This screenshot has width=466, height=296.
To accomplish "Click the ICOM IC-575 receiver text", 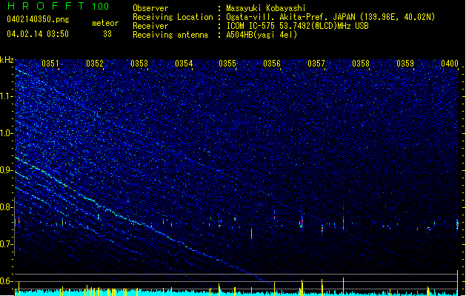I will coord(297,26).
